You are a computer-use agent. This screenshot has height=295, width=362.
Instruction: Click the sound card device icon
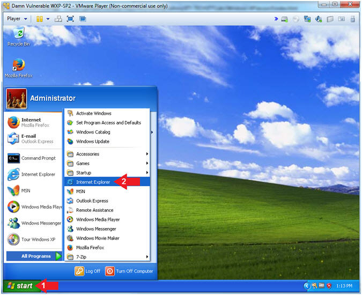(x=319, y=19)
